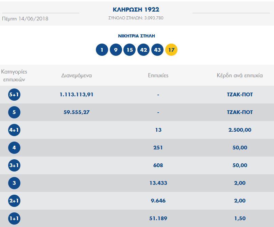Image resolution: width=274 pixels, height=227 pixels.
Task: Click the 2,00 prize in row 3
Action: pyautogui.click(x=240, y=183)
